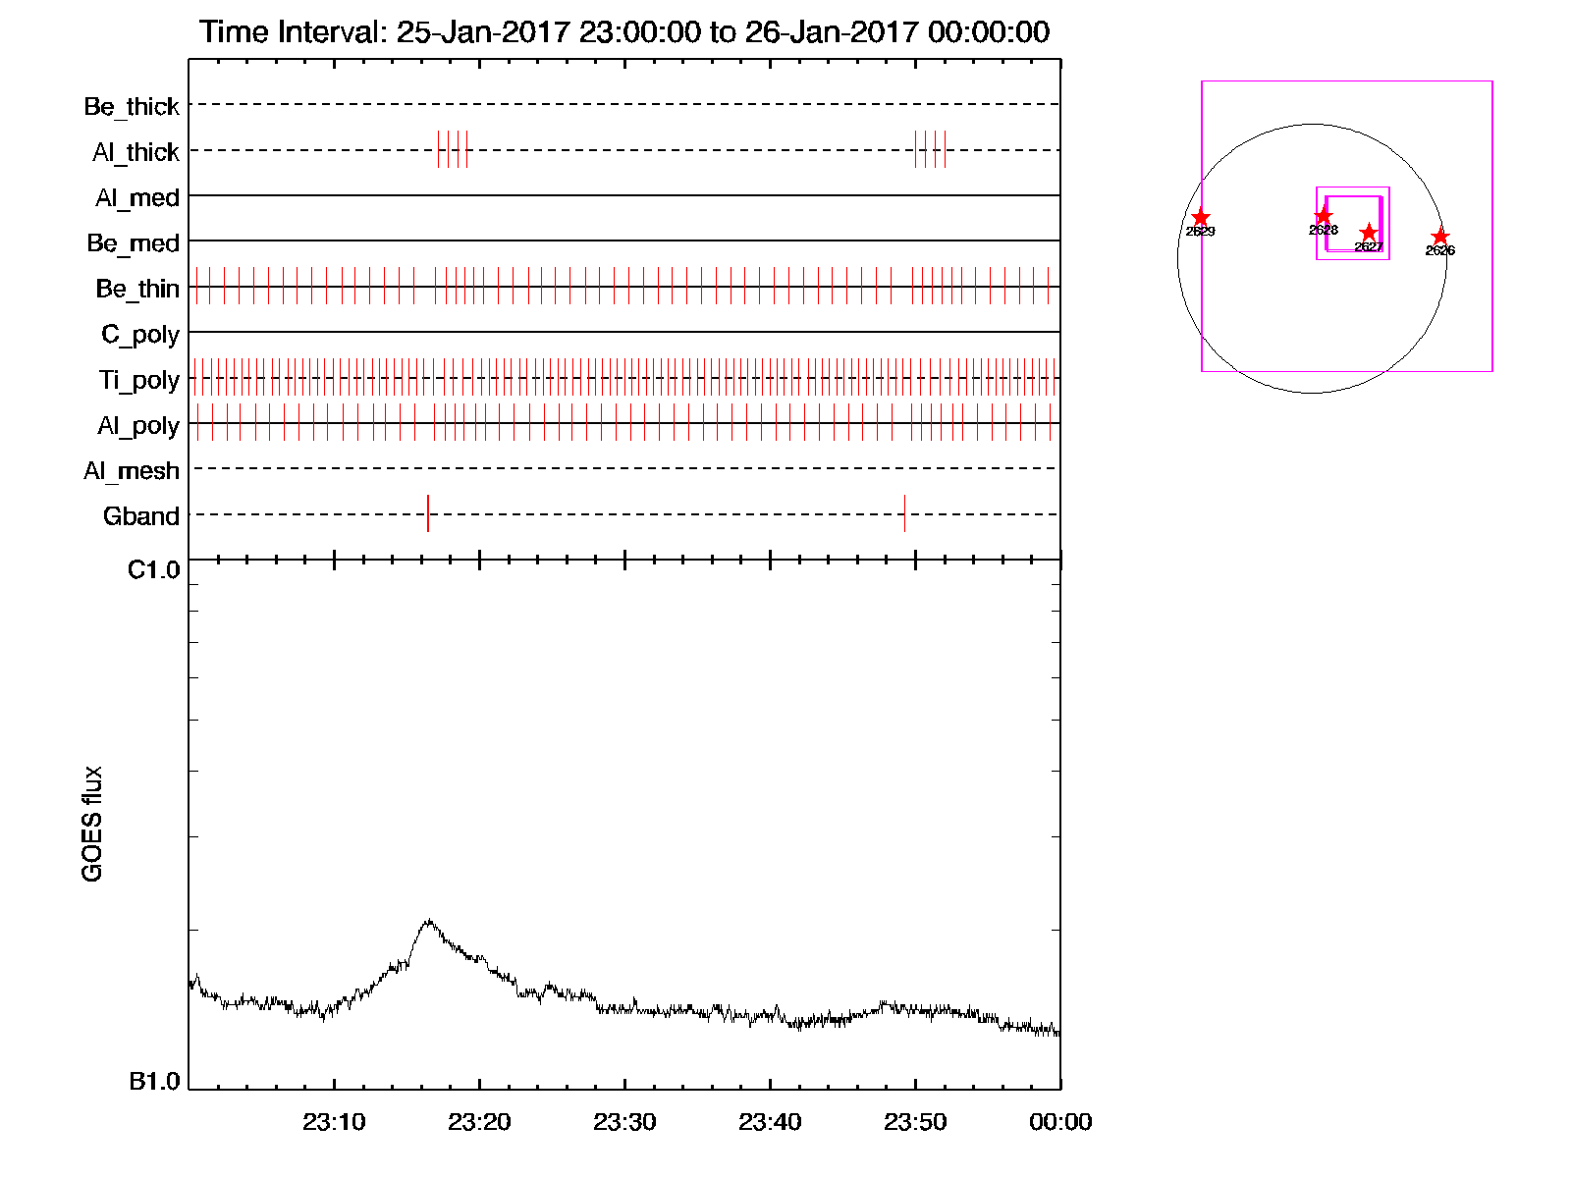This screenshot has width=1571, height=1178.
Task: Click the Al_med filter label
Action: 136,197
